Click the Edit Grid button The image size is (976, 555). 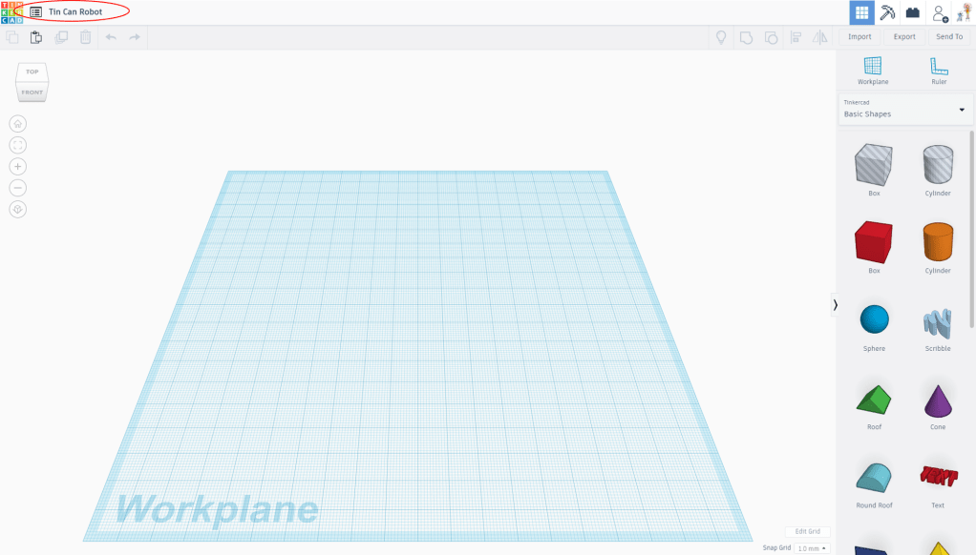pos(807,531)
